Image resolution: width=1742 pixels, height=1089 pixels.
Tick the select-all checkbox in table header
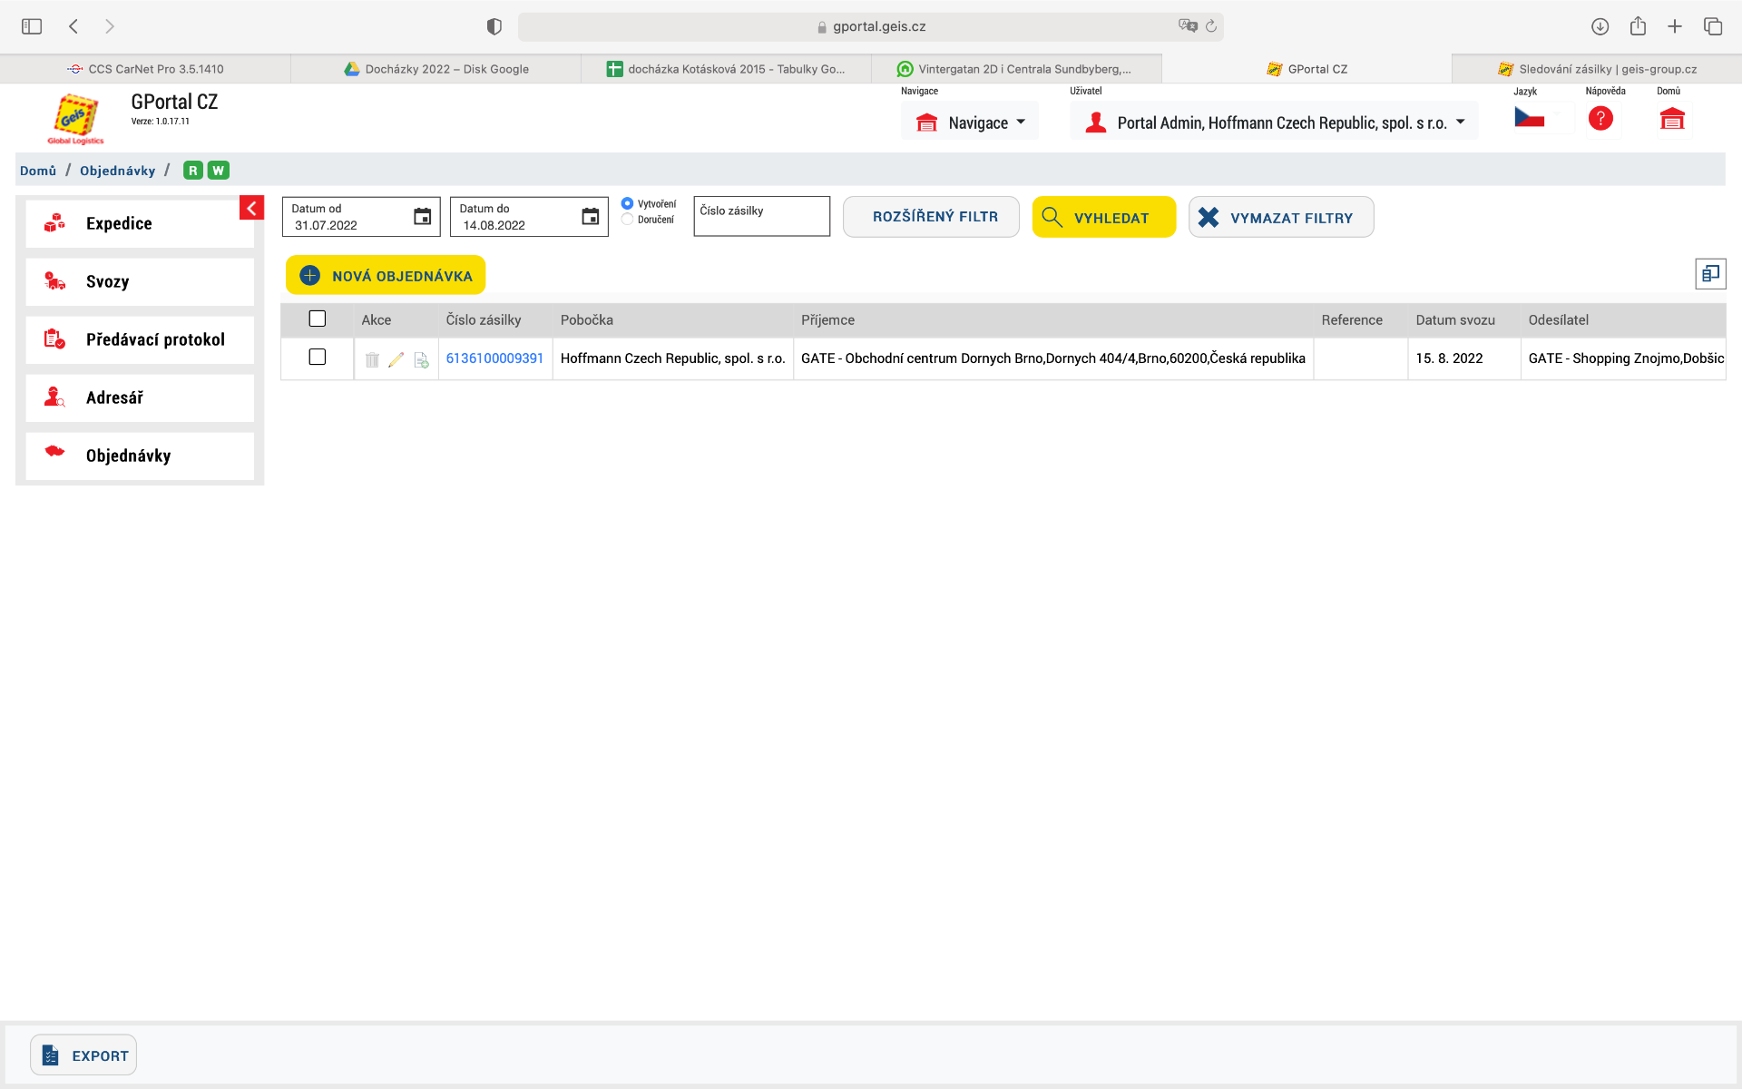pyautogui.click(x=318, y=319)
